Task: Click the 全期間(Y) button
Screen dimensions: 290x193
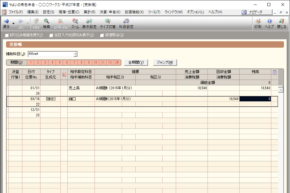Action: tap(136, 62)
